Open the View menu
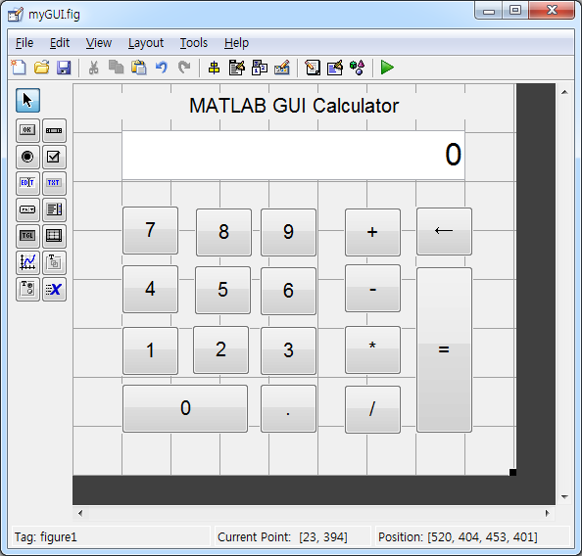 (99, 43)
